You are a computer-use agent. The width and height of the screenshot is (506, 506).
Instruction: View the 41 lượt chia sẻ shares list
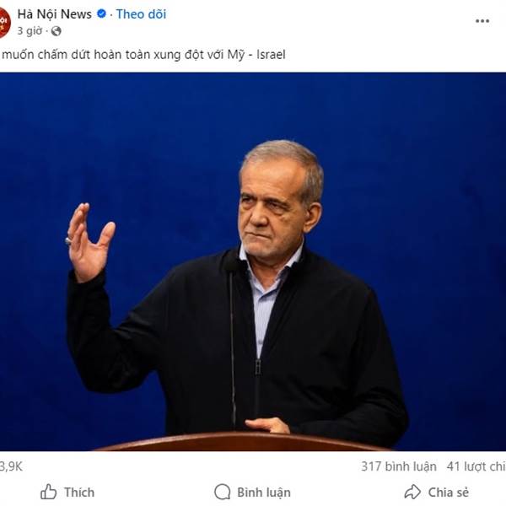(476, 466)
